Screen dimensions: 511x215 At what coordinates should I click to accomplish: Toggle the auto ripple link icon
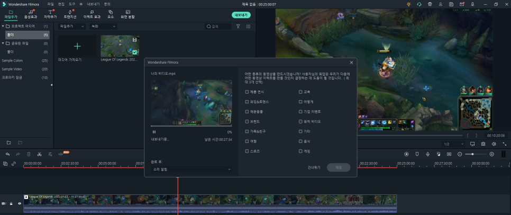coord(14,164)
